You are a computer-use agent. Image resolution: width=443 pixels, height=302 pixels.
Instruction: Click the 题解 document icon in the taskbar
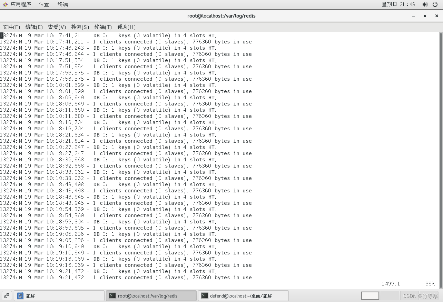coord(20,296)
